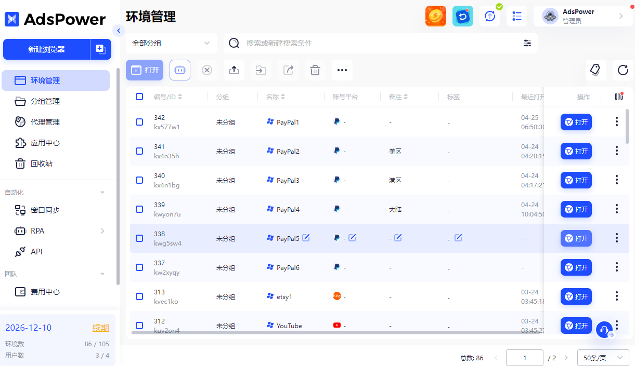Image resolution: width=635 pixels, height=366 pixels.
Task: Open the 全部分组 group filter dropdown
Action: 172,43
